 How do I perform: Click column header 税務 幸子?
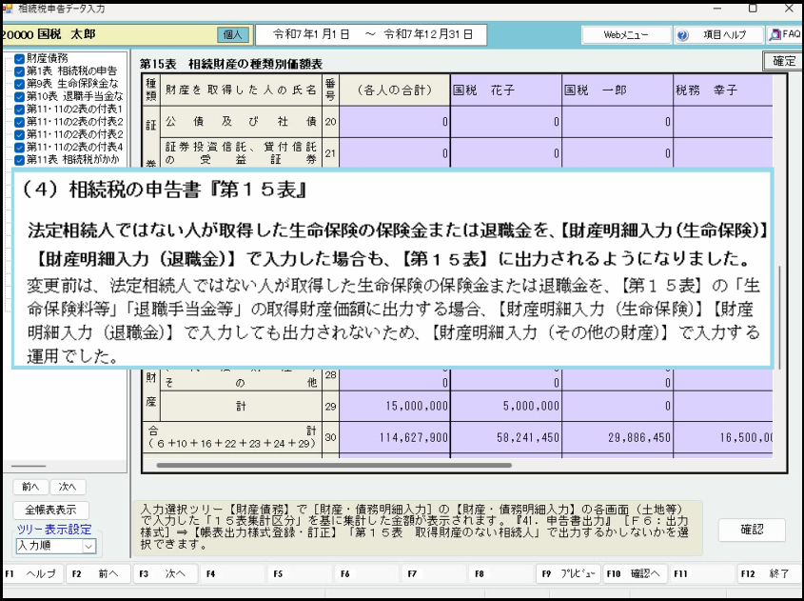click(723, 90)
